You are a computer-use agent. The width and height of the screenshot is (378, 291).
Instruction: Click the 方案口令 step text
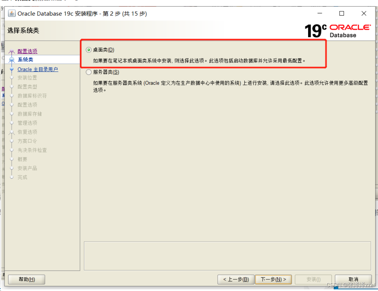point(27,141)
